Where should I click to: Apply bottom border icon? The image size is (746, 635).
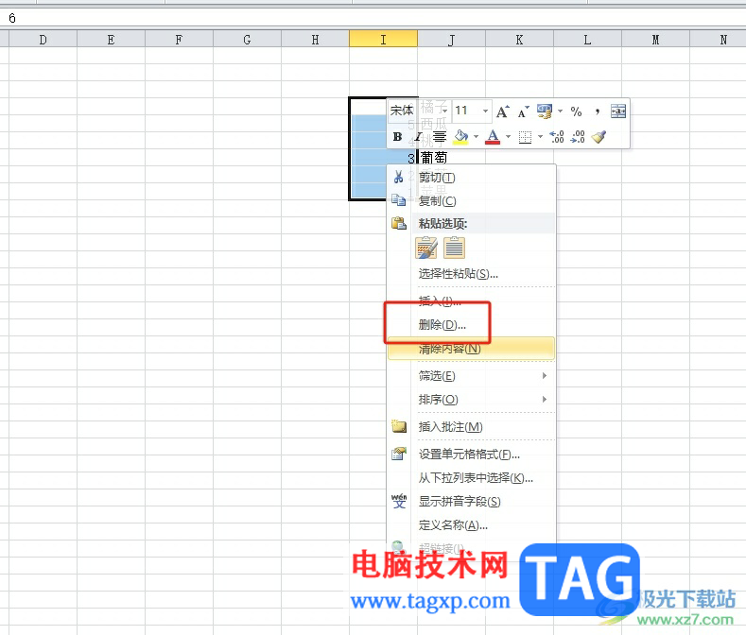click(525, 137)
